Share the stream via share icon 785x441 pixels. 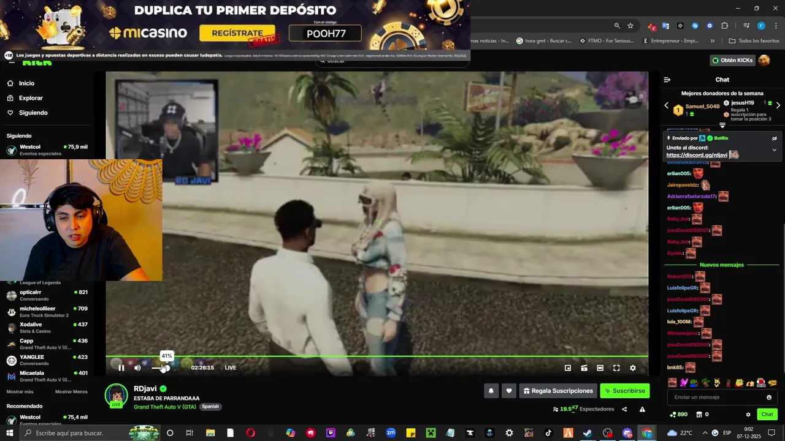click(x=624, y=409)
